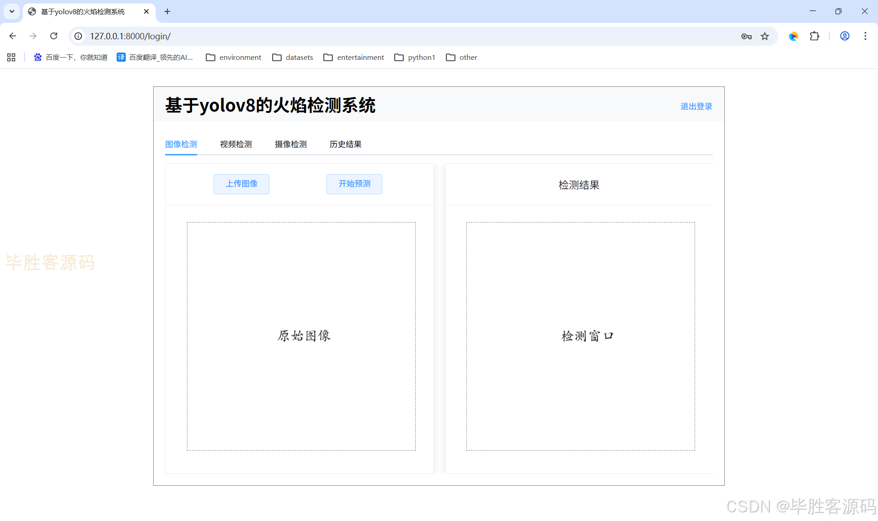The height and width of the screenshot is (521, 878).
Task: Switch to the 视频检测 tab
Action: pos(236,144)
